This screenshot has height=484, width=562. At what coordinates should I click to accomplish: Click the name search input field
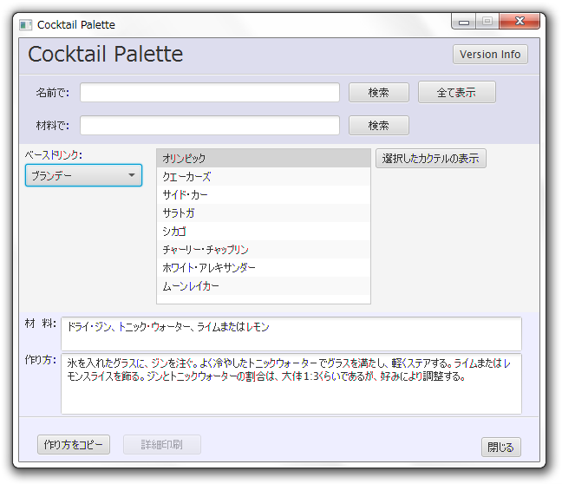click(x=210, y=93)
